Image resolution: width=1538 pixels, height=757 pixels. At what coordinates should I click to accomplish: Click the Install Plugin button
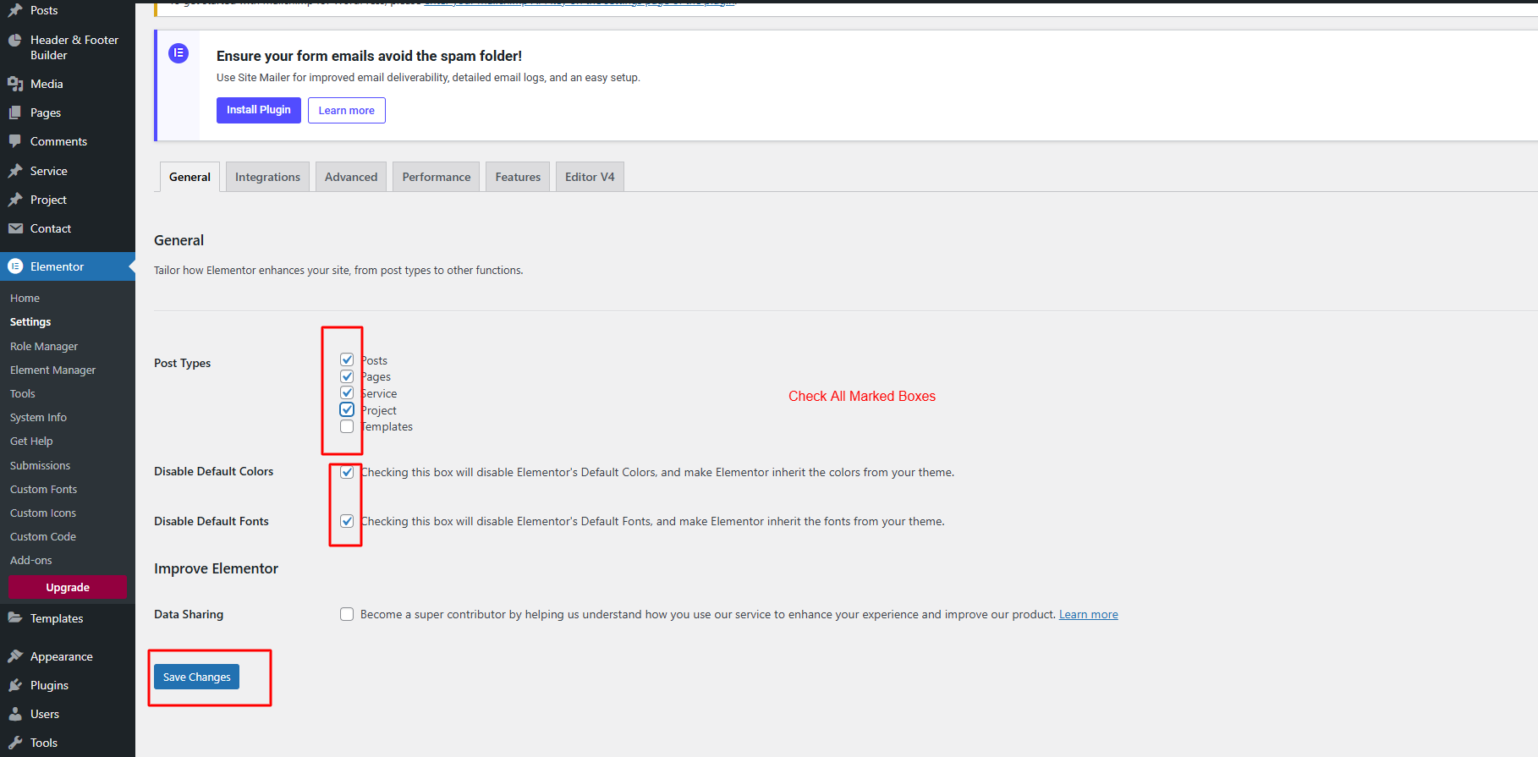(x=258, y=110)
